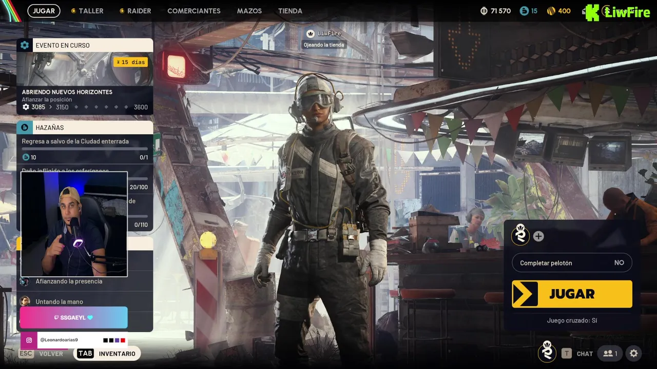
Task: Click the avatar icon next to Untando la mano
Action: pyautogui.click(x=24, y=301)
